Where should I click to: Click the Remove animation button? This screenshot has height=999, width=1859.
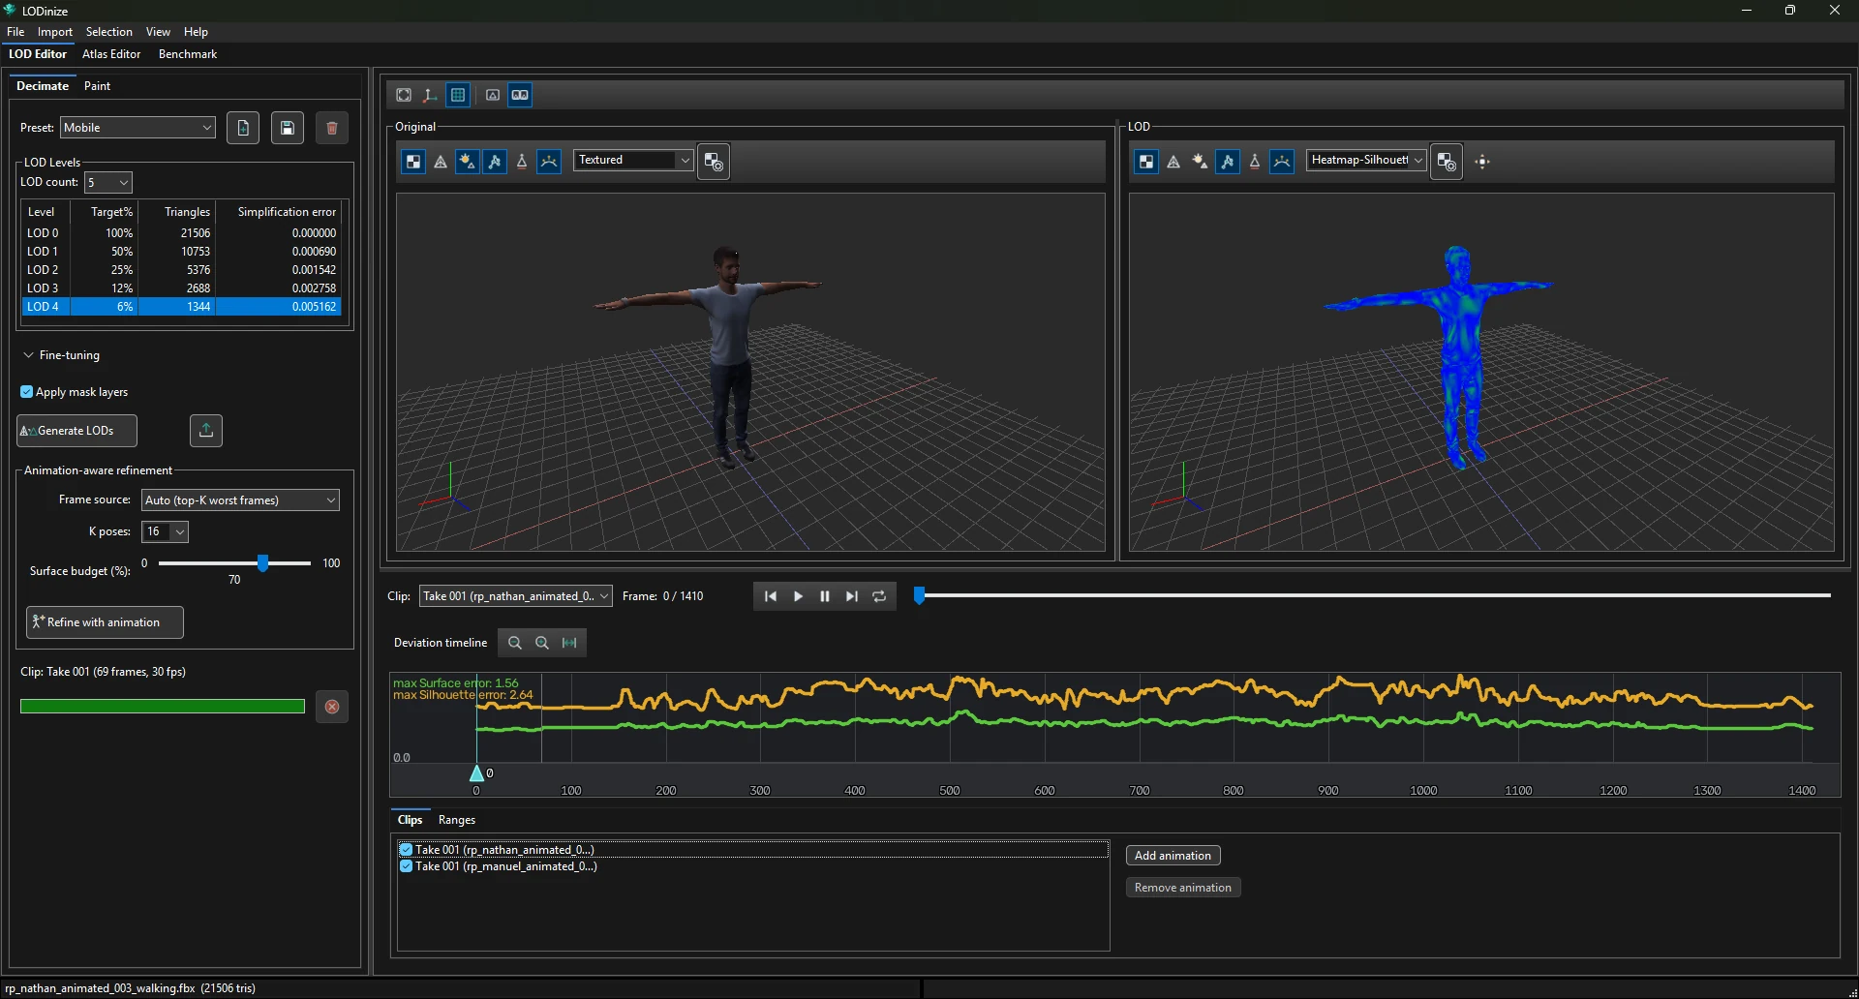point(1183,888)
